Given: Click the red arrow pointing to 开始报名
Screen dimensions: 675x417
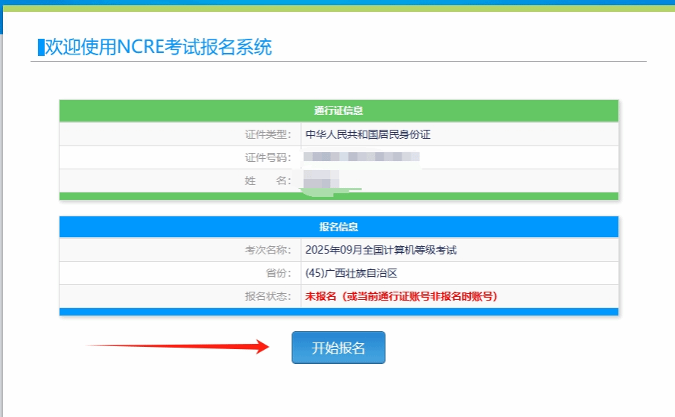Looking at the screenshot, I should [177, 346].
